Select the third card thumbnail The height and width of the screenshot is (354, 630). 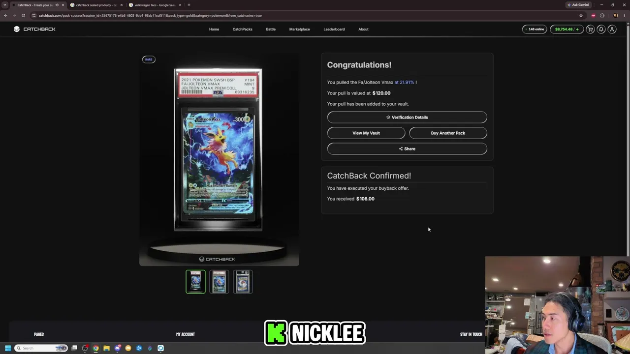tap(243, 282)
